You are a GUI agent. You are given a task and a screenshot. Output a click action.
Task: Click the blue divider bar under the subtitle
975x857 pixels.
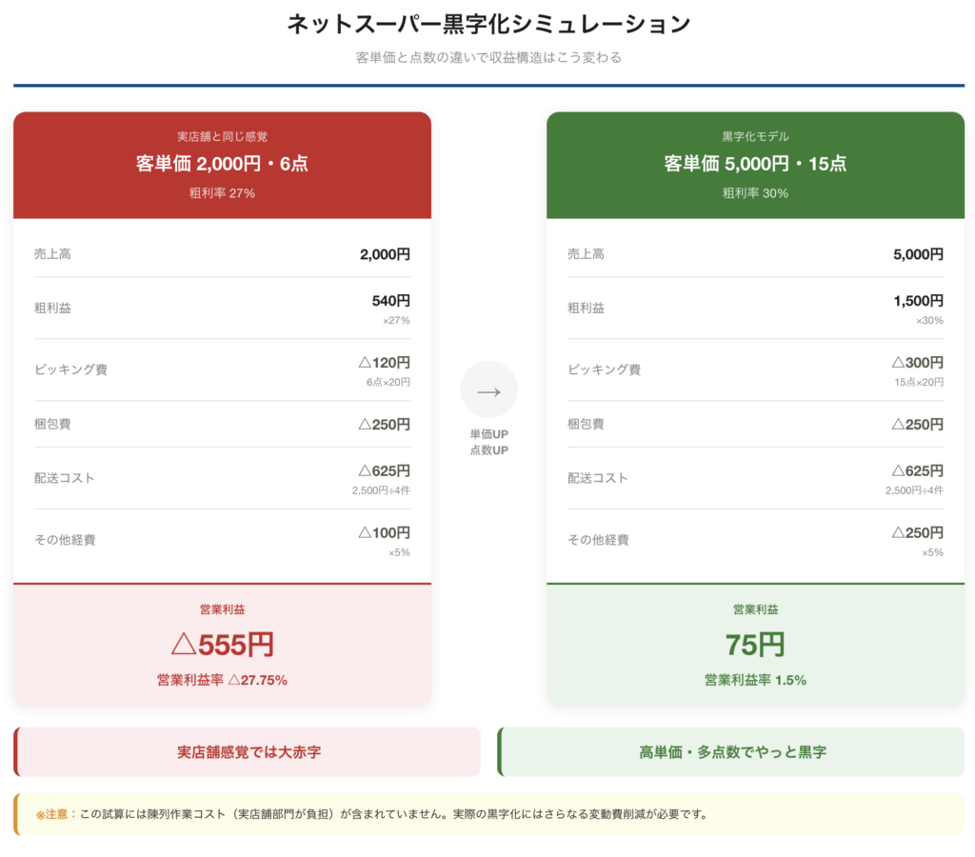(x=487, y=85)
